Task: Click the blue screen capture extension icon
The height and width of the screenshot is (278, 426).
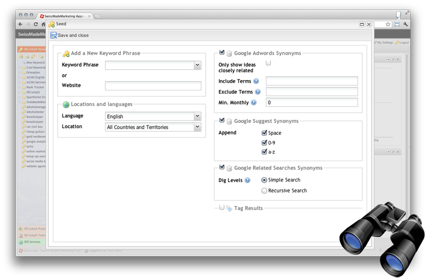Action: point(397,24)
